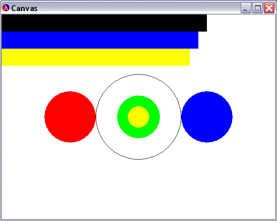This screenshot has height=221, width=277.
Task: Click black bar's end extending past blue bar
Action: 203,23
